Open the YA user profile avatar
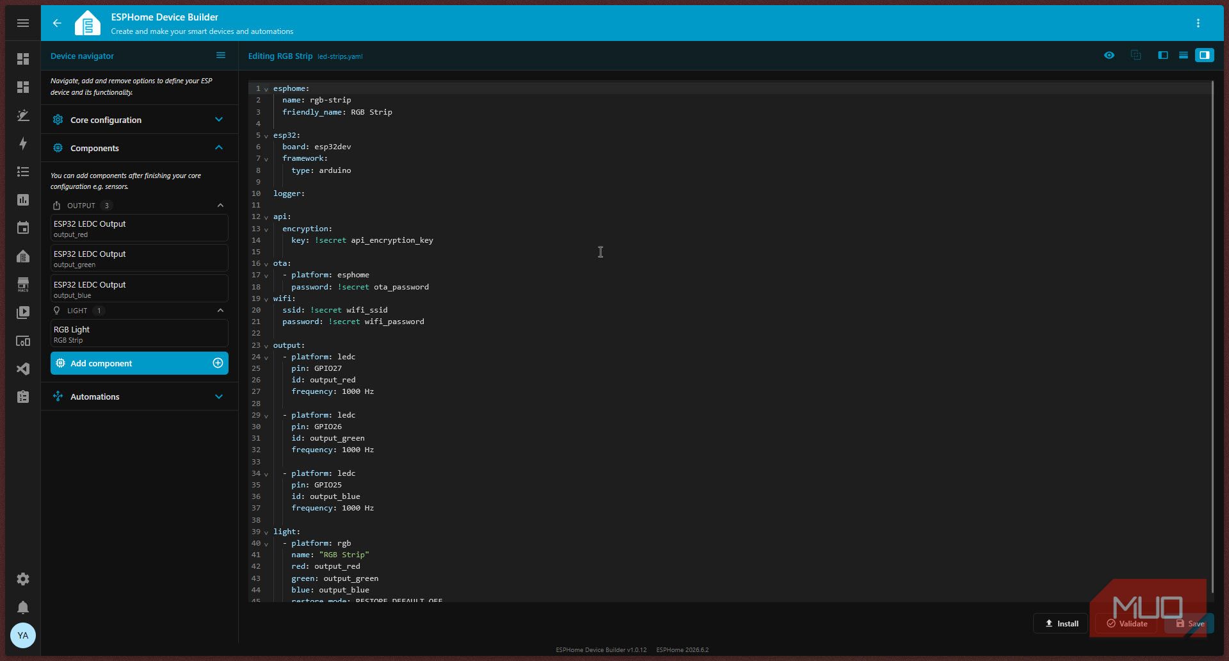Screen dimensions: 1229x661 pos(23,635)
